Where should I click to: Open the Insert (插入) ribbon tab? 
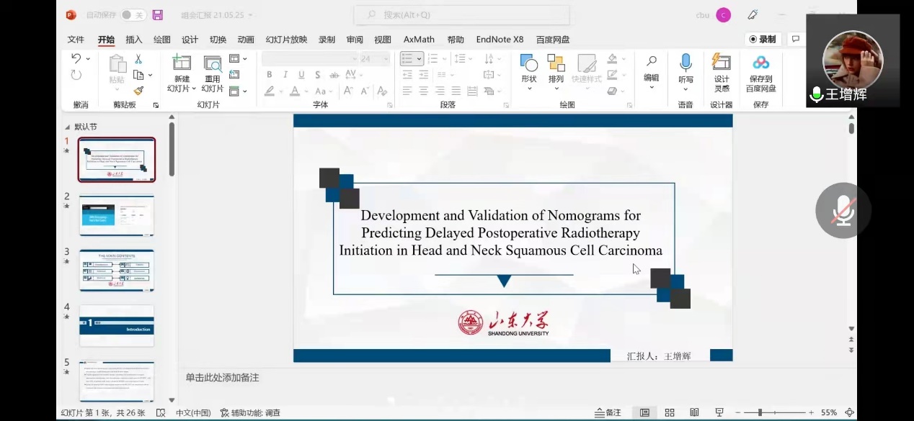(x=134, y=40)
